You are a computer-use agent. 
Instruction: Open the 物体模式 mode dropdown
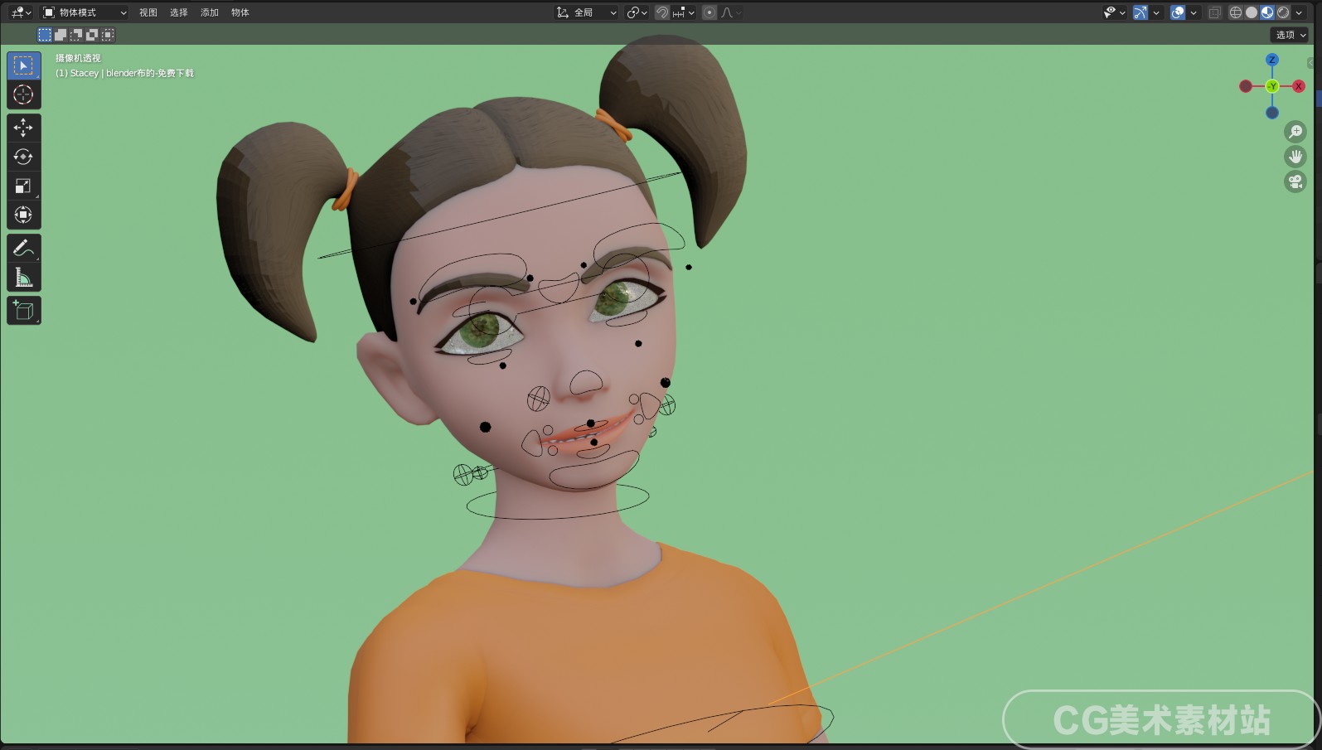click(85, 12)
